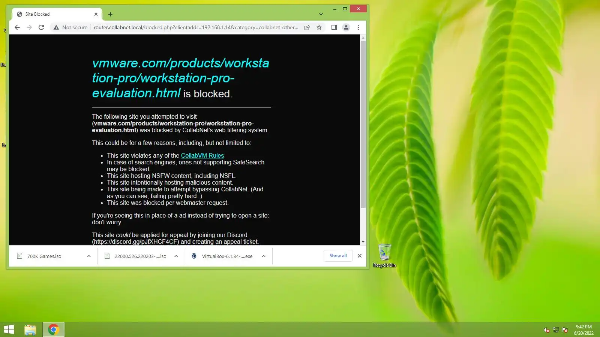Expand options for VirtualBox exe download
Screen dimensions: 600x337
point(264,256)
